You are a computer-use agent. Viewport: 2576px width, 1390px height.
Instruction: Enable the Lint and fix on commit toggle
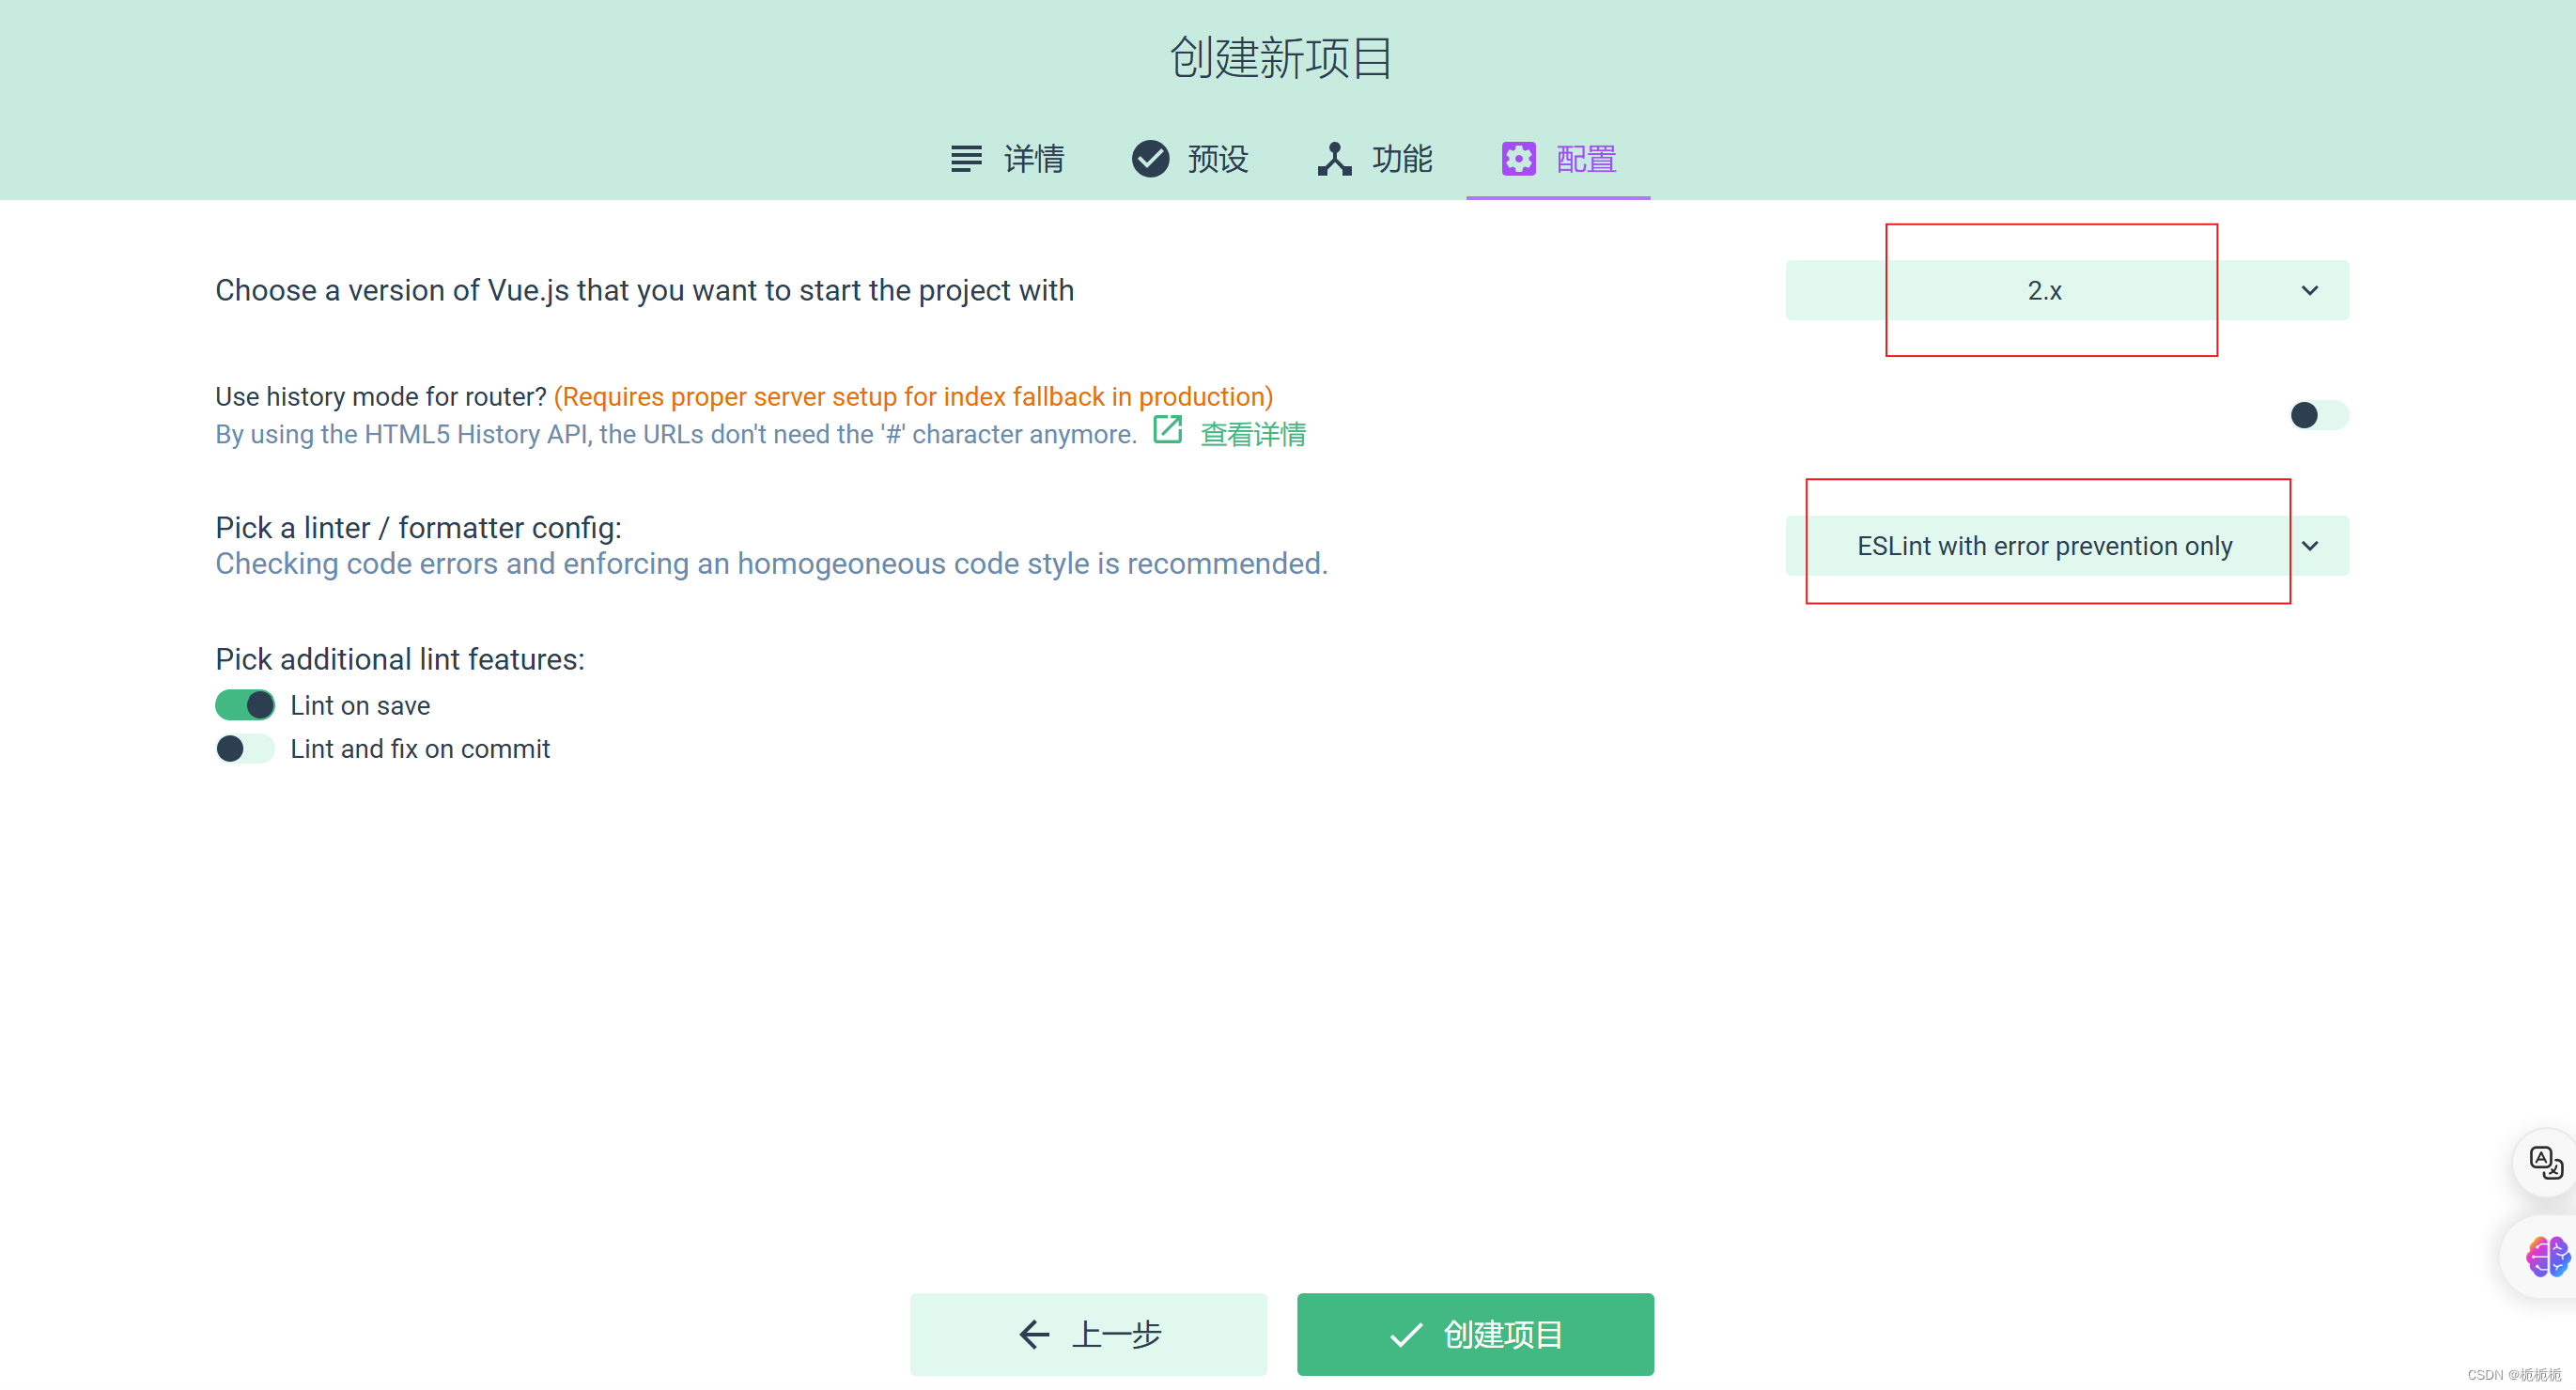(x=244, y=748)
